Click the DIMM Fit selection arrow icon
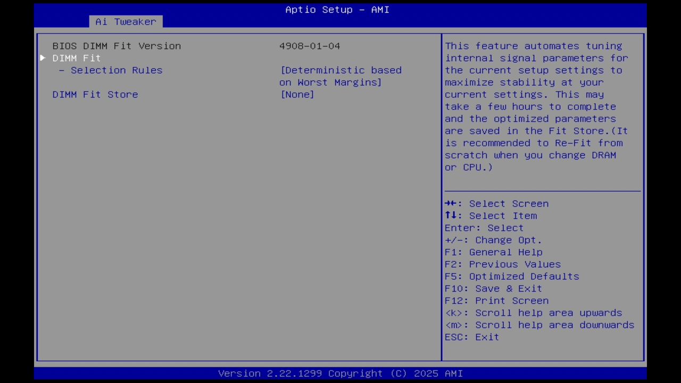 43,58
